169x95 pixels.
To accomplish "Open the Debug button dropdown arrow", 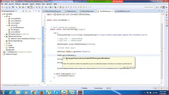I will coord(48,7).
